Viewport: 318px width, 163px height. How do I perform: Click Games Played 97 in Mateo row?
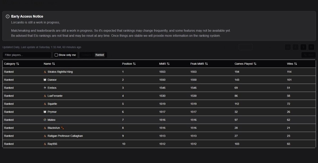(236, 120)
